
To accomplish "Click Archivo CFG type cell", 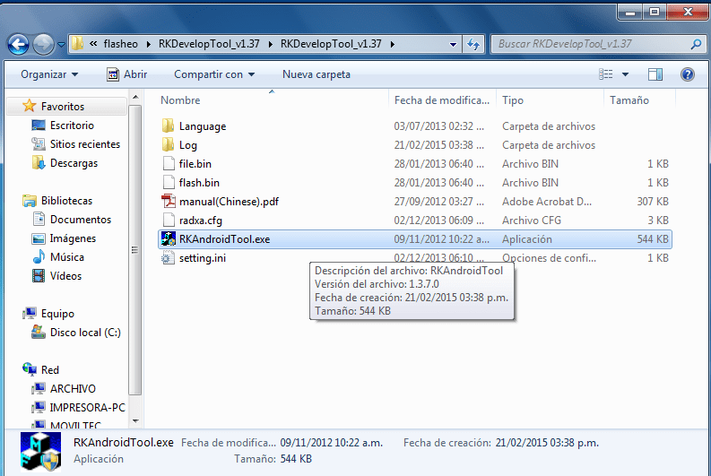I will [x=532, y=221].
